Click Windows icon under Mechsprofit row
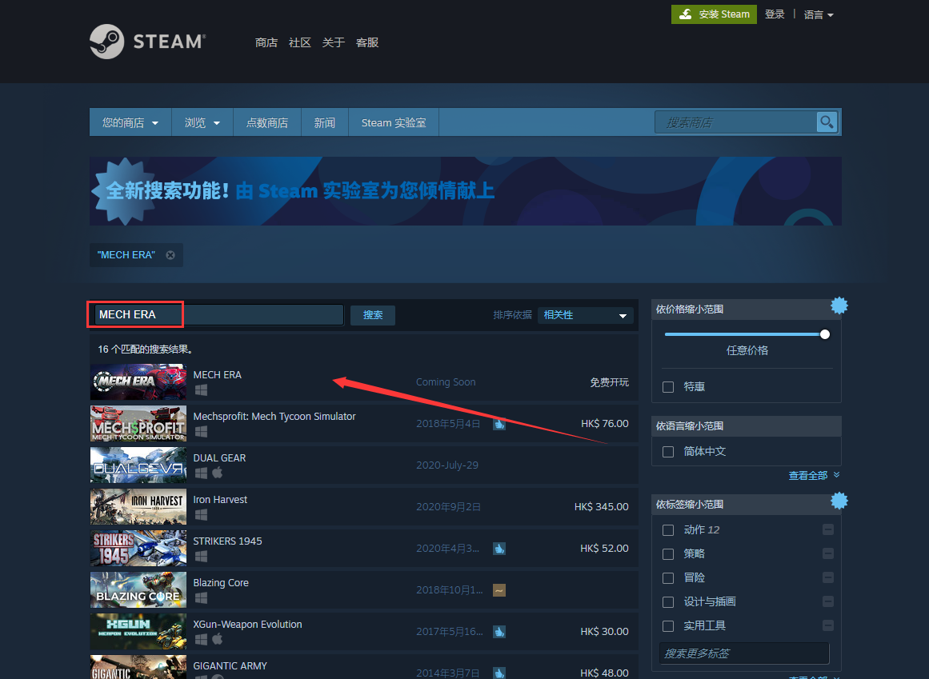 pyautogui.click(x=201, y=432)
